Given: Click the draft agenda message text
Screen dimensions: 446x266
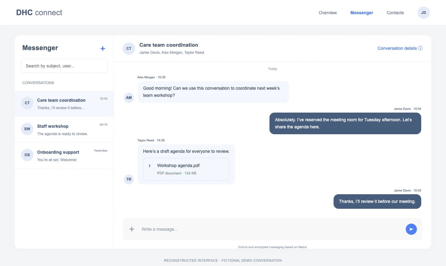Looking at the screenshot, I should [x=186, y=151].
